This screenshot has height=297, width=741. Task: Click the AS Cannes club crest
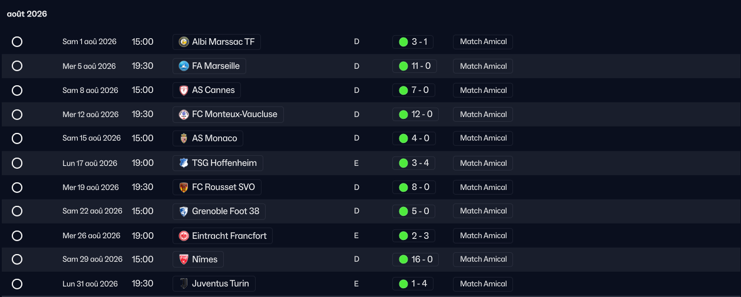tap(184, 90)
